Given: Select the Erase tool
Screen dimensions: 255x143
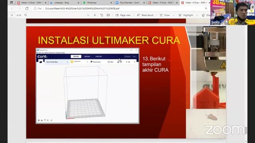Looking at the screenshot, I should pyautogui.click(x=206, y=15).
